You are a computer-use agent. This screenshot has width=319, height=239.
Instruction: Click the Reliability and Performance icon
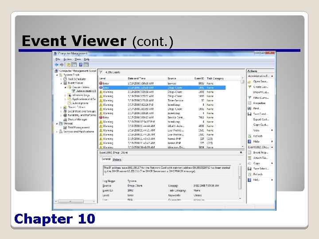(65, 115)
